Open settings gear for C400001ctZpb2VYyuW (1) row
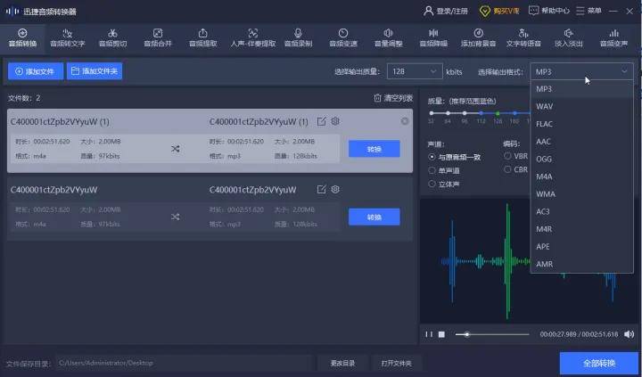This screenshot has width=642, height=377. (335, 121)
